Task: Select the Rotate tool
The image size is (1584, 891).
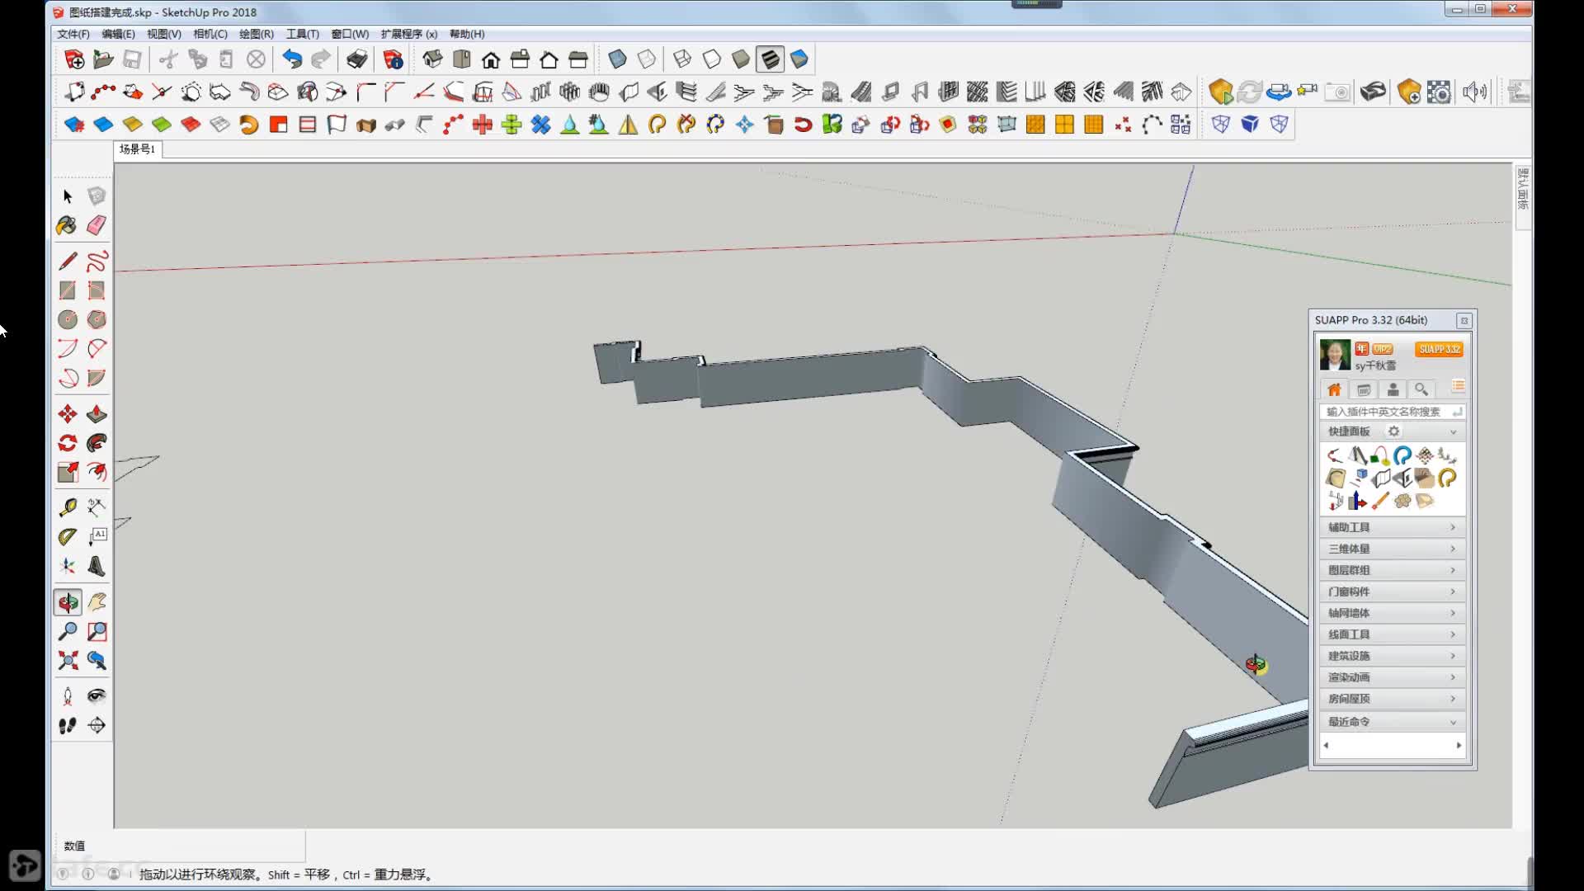Action: pos(68,443)
